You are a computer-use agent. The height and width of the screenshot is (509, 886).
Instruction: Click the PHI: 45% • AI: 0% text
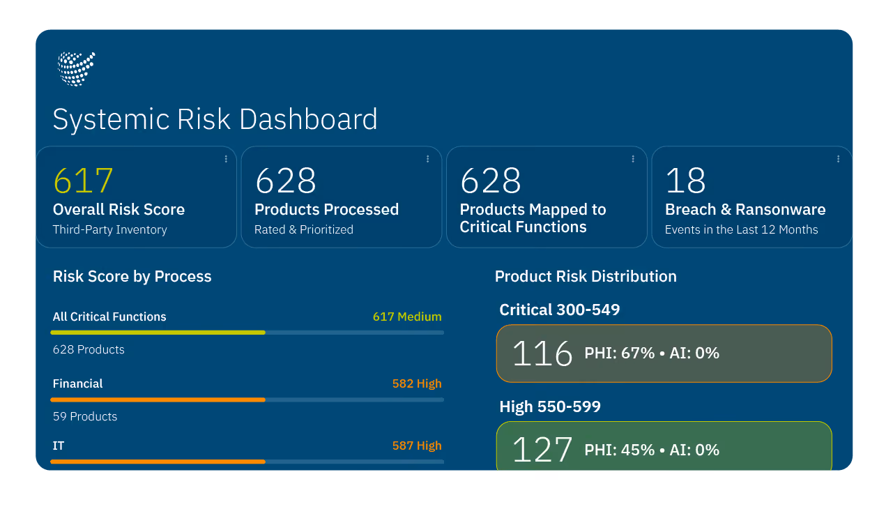pyautogui.click(x=652, y=450)
